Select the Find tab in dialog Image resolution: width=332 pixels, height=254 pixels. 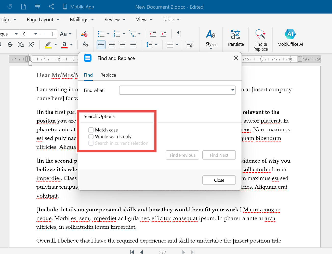click(88, 75)
